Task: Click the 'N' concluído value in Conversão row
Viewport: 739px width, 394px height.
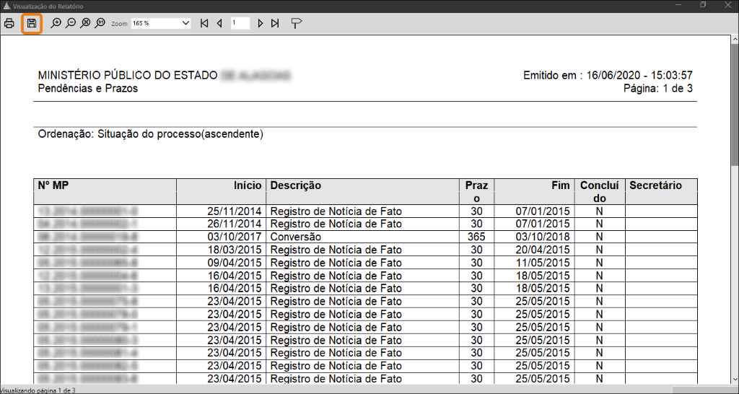Action: [x=600, y=237]
